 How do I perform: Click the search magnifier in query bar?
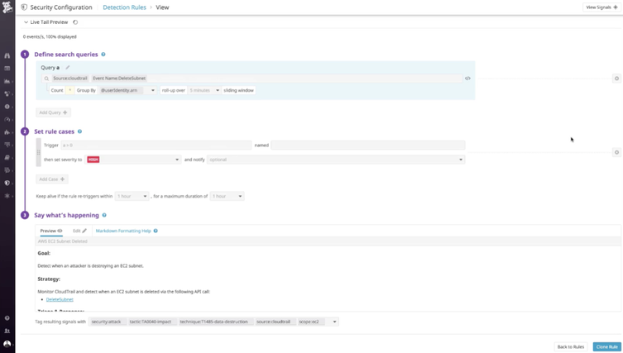point(46,79)
